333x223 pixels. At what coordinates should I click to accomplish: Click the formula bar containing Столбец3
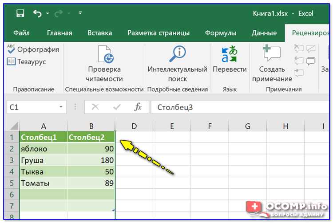pyautogui.click(x=240, y=107)
